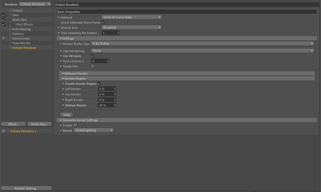Image resolution: width=321 pixels, height=192 pixels.
Task: Toggle Check Materials Every Frame checkbox
Action: pos(103,22)
